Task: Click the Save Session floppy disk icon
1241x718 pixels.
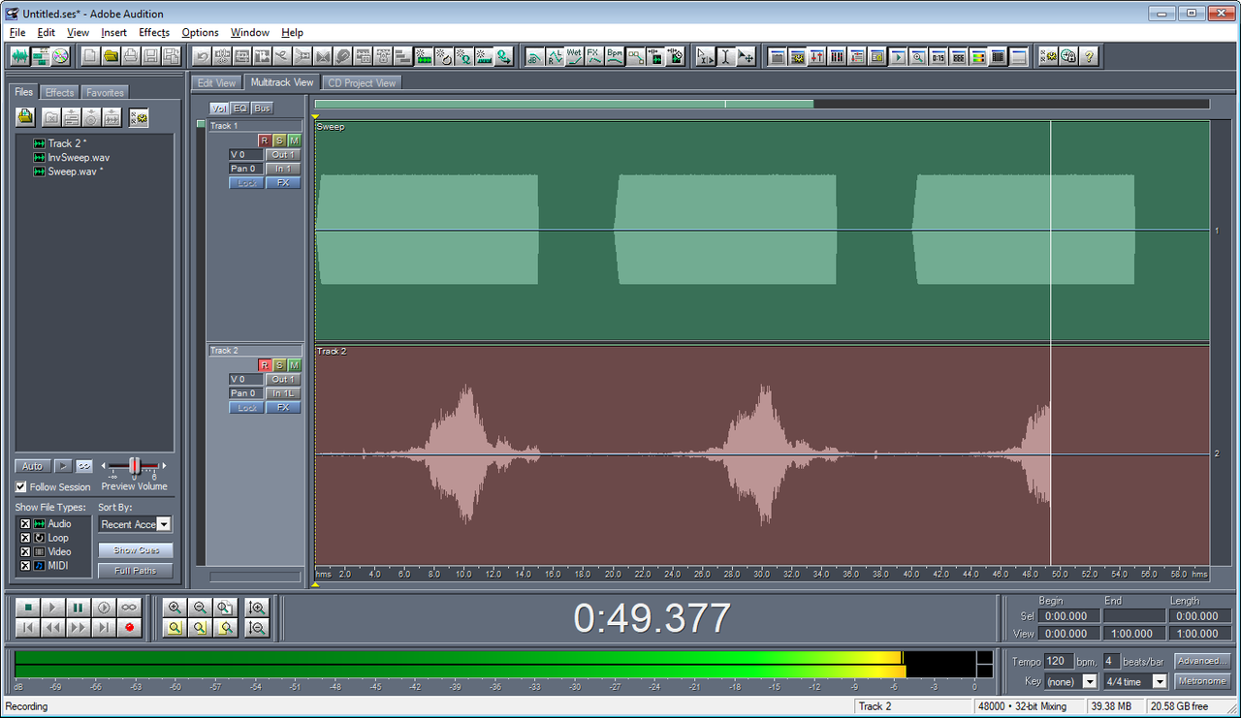Action: (150, 56)
